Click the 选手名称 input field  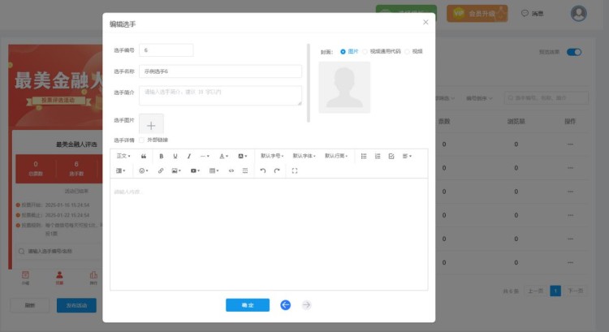click(220, 71)
